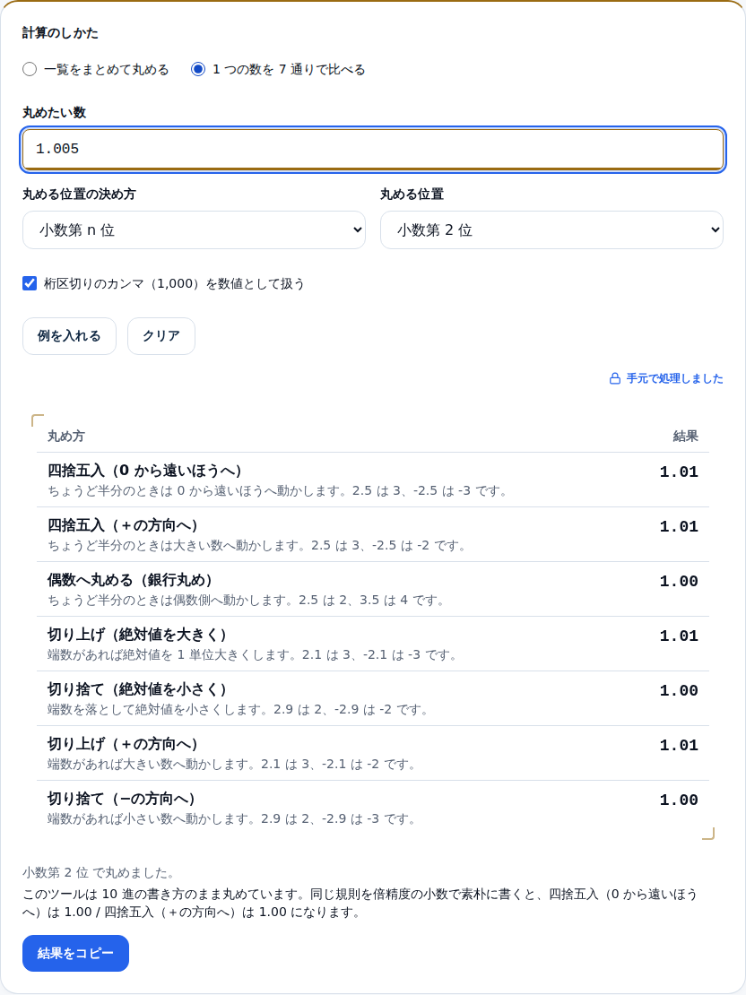Screen dimensions: 746x995
Task: Select the 一覧をまとめて丸める radio option
Action: (30, 69)
